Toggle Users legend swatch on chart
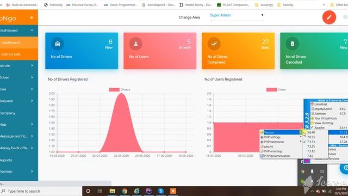This screenshot has width=348, height=196. click(x=271, y=89)
